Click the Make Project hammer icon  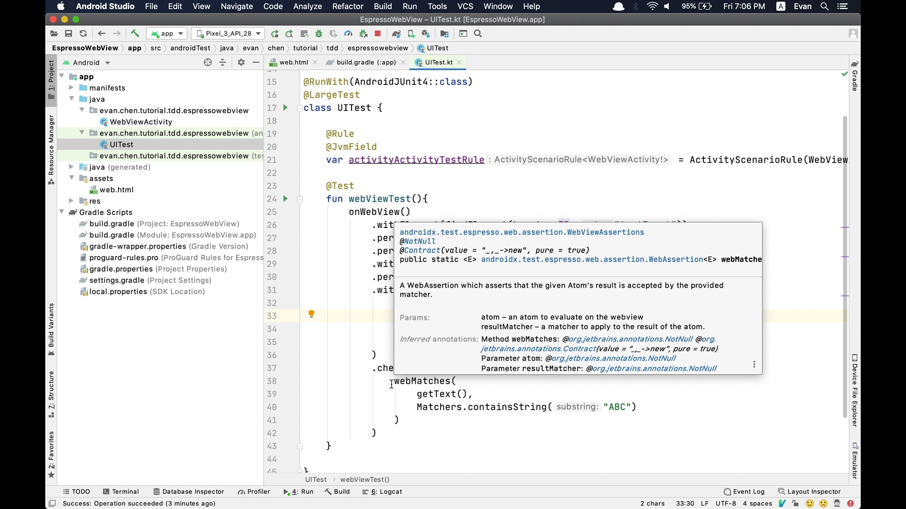point(135,33)
